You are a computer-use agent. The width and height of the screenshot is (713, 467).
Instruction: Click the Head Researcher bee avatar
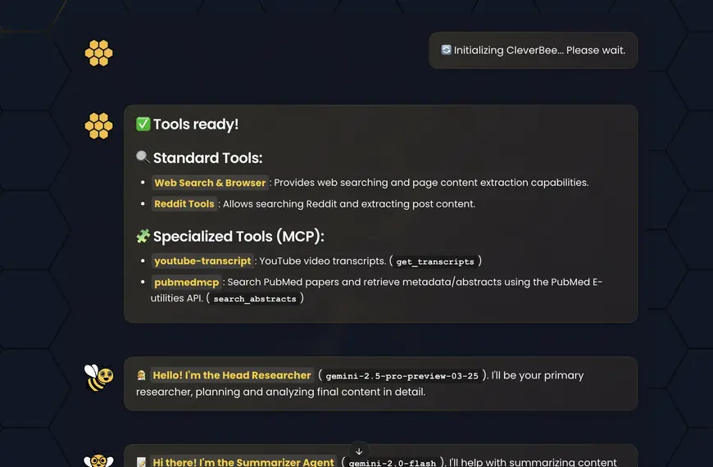click(x=98, y=378)
